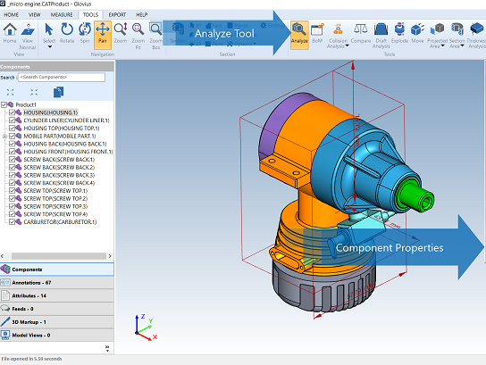The image size is (486, 365).
Task: Click the Home view icon
Action: click(10, 33)
